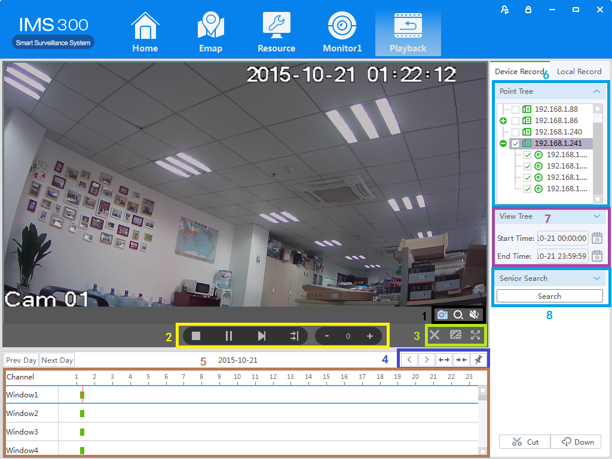Uncheck the first camera under 192.168.1.241

(x=527, y=154)
